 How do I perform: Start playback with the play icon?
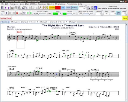point(6,13)
